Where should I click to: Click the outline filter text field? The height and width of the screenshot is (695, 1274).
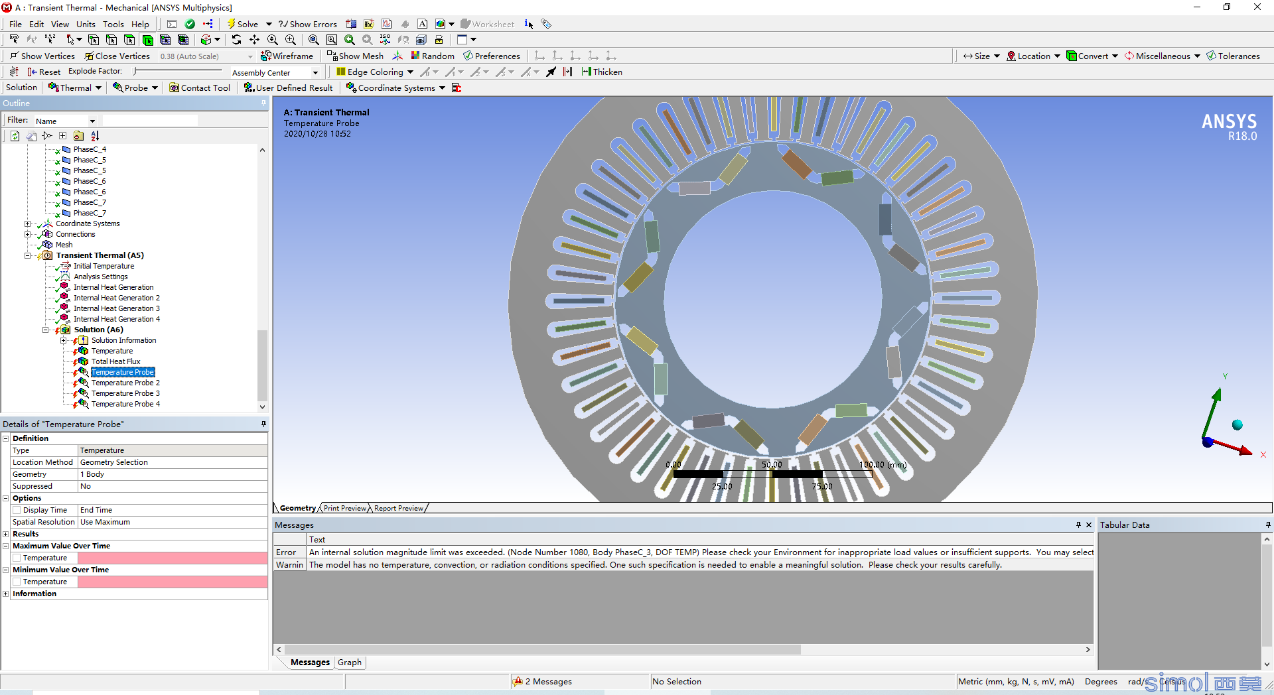150,121
